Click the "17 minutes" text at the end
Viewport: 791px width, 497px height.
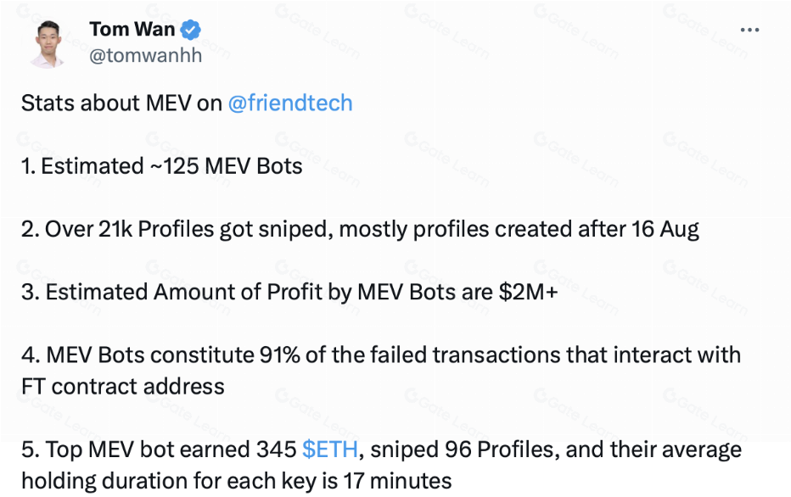(x=398, y=481)
